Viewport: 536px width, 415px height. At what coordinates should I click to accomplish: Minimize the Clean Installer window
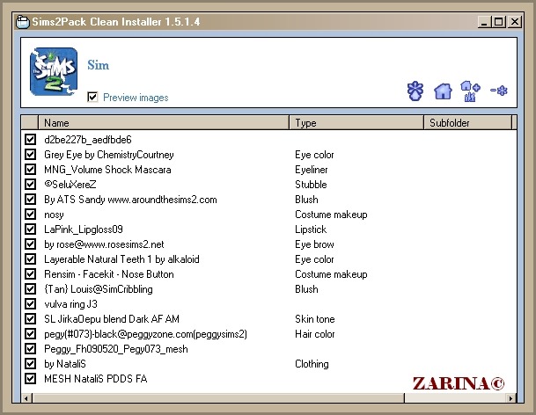pos(484,22)
